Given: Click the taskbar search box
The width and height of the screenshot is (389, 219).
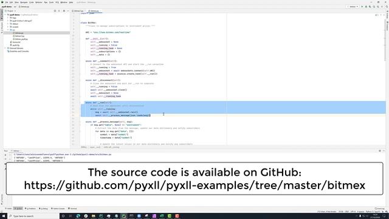Looking at the screenshot, I should point(33,216).
